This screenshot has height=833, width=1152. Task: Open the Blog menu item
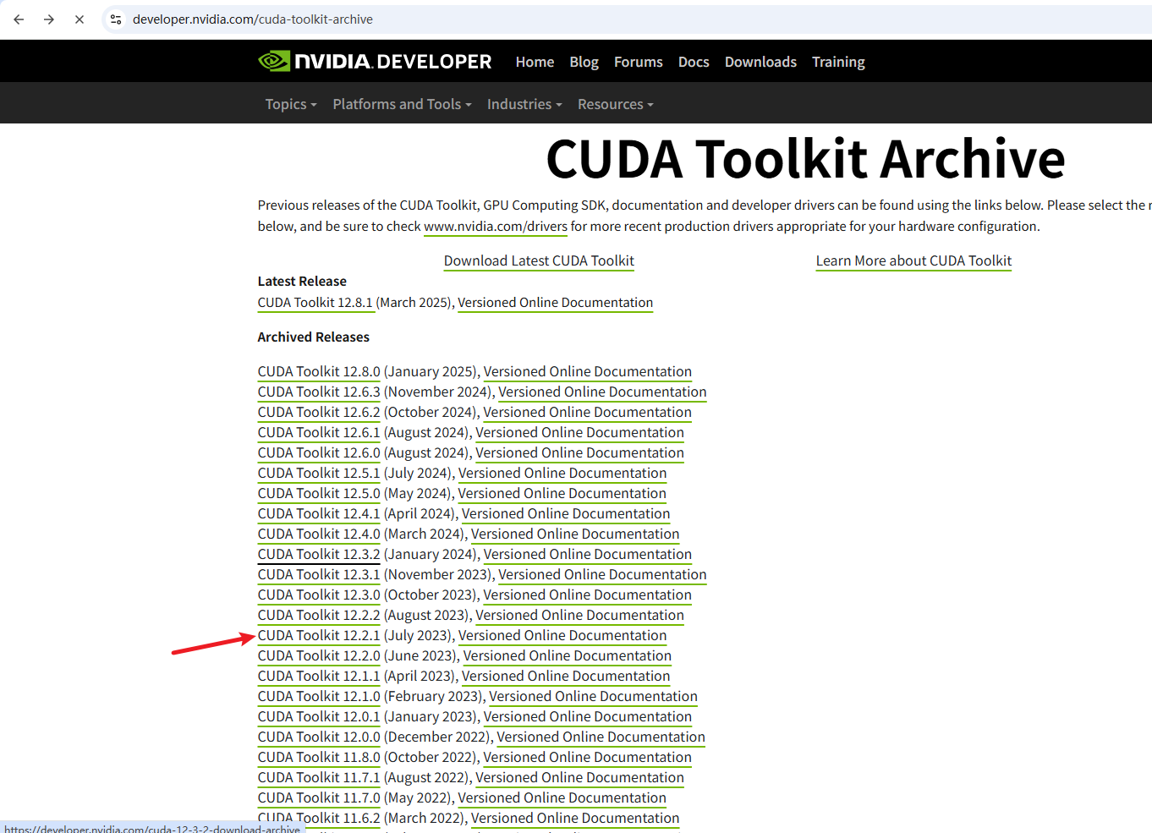(584, 62)
